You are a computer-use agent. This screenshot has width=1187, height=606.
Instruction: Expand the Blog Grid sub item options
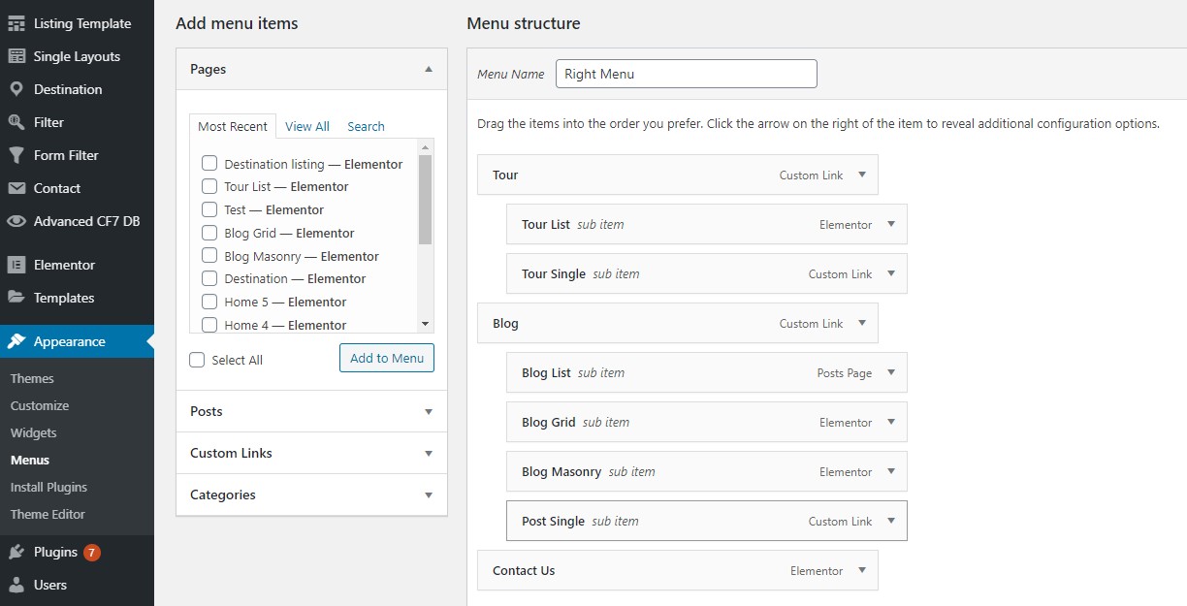[891, 423]
